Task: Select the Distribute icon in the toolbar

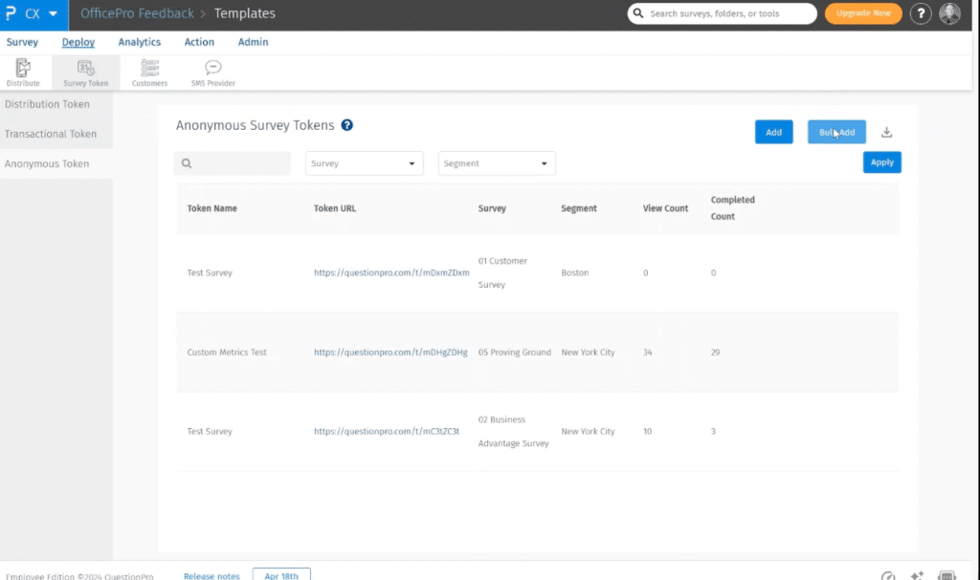Action: coord(23,72)
